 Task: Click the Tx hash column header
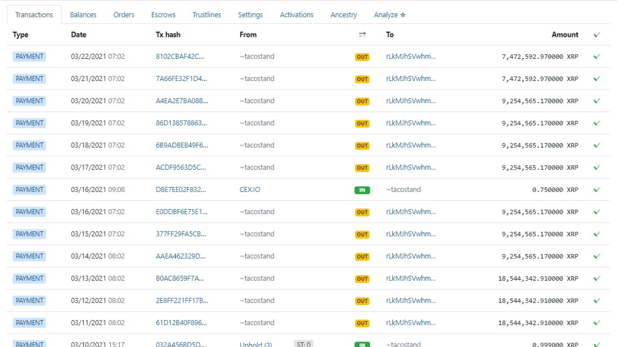(x=168, y=35)
